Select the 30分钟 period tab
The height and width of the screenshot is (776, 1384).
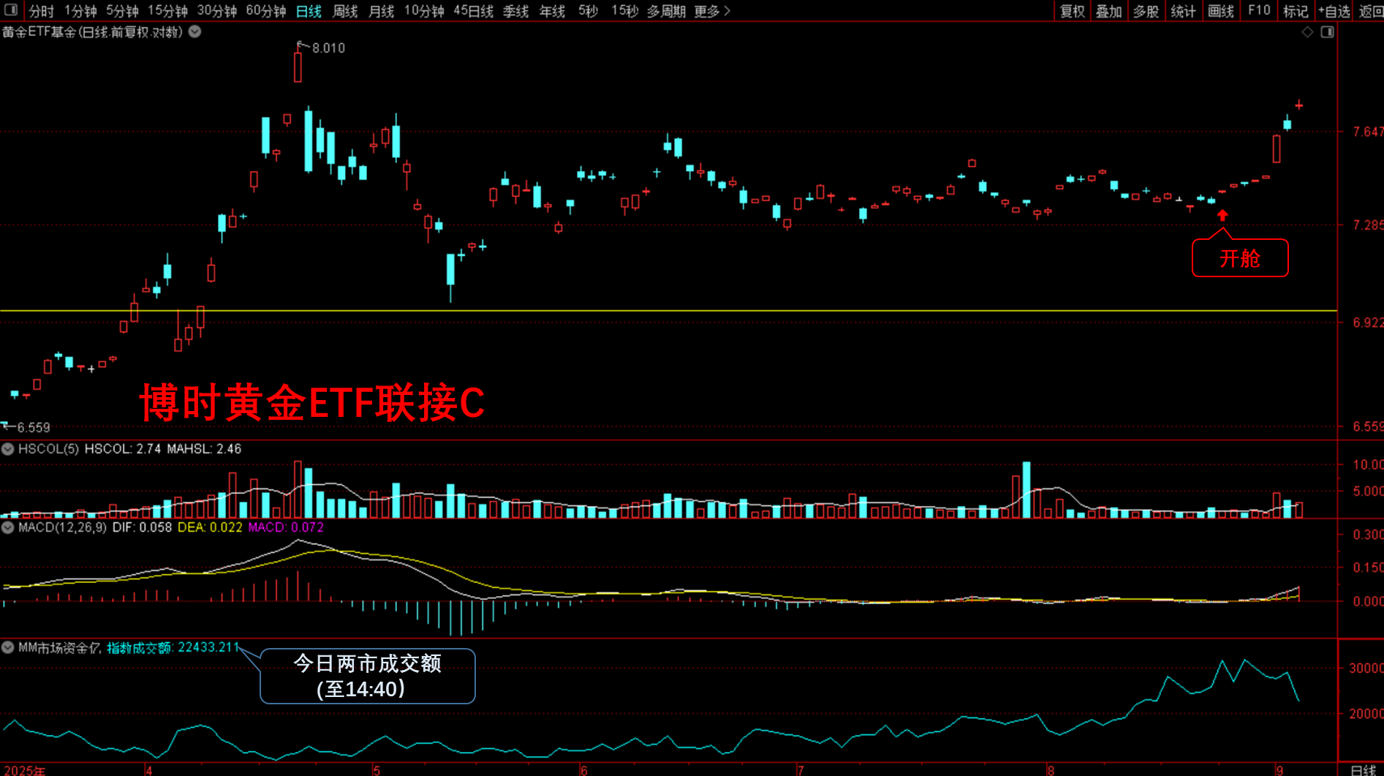(217, 11)
